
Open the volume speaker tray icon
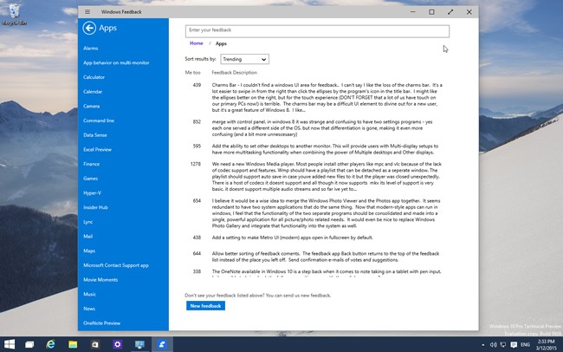494,345
